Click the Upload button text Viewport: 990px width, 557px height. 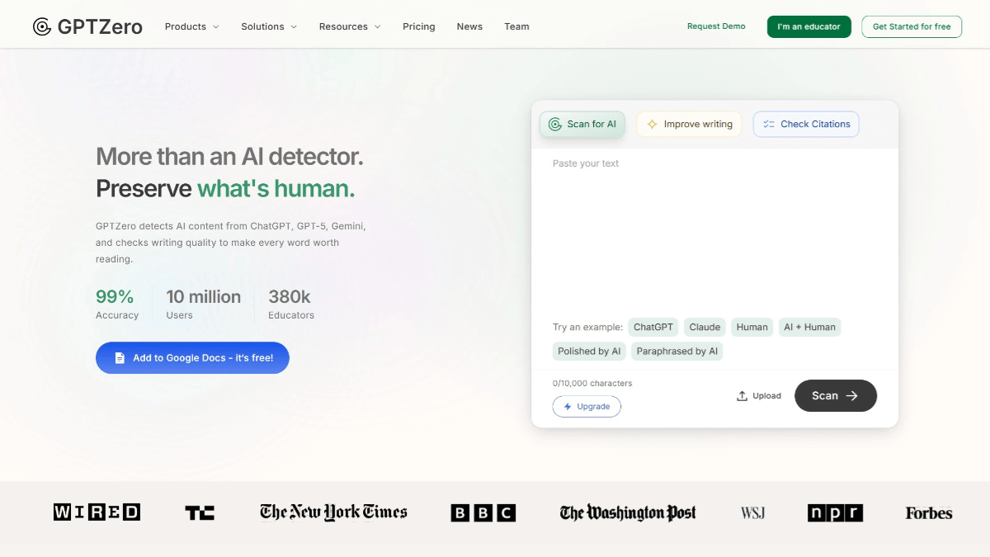[x=766, y=396]
